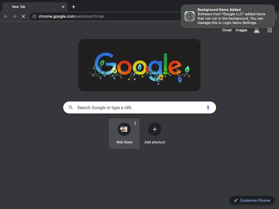Image resolution: width=279 pixels, height=209 pixels.
Task: Click the Google holiday lights doodle
Action: (x=139, y=65)
